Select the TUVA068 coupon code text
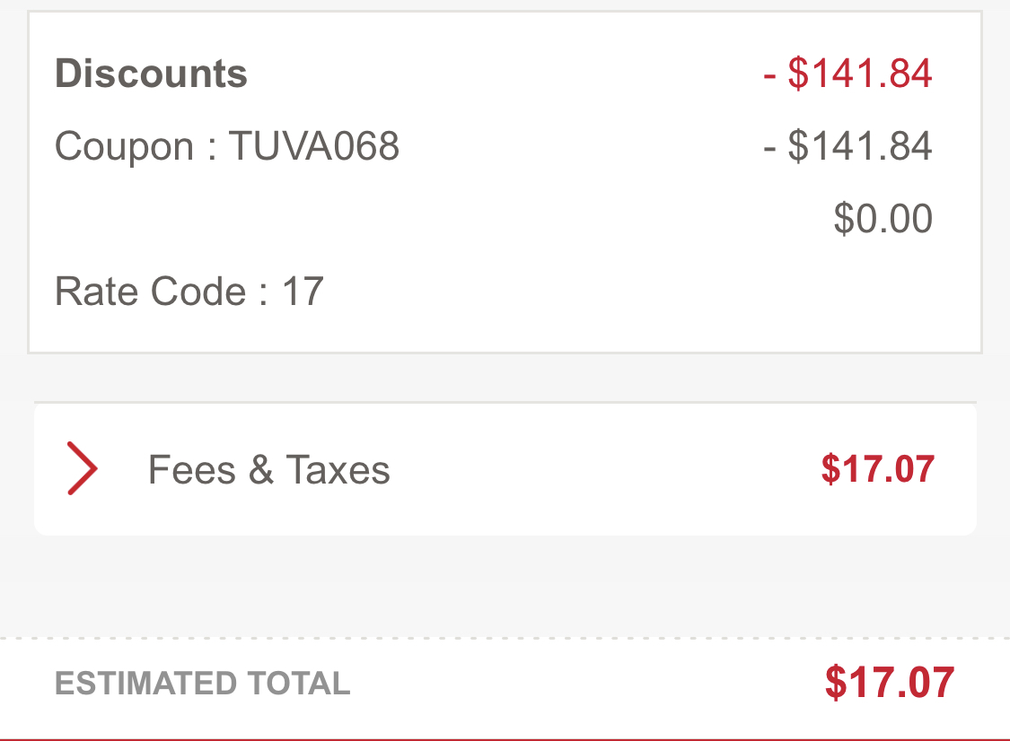Image resolution: width=1010 pixels, height=741 pixels. (314, 145)
